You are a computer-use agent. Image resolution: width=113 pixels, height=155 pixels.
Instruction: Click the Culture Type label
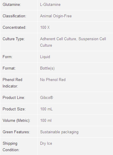(13, 39)
